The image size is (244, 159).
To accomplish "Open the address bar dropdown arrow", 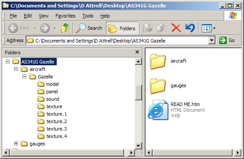I will click(x=211, y=40).
